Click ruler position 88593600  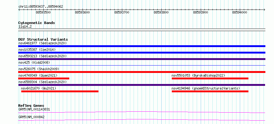pos(82,12)
